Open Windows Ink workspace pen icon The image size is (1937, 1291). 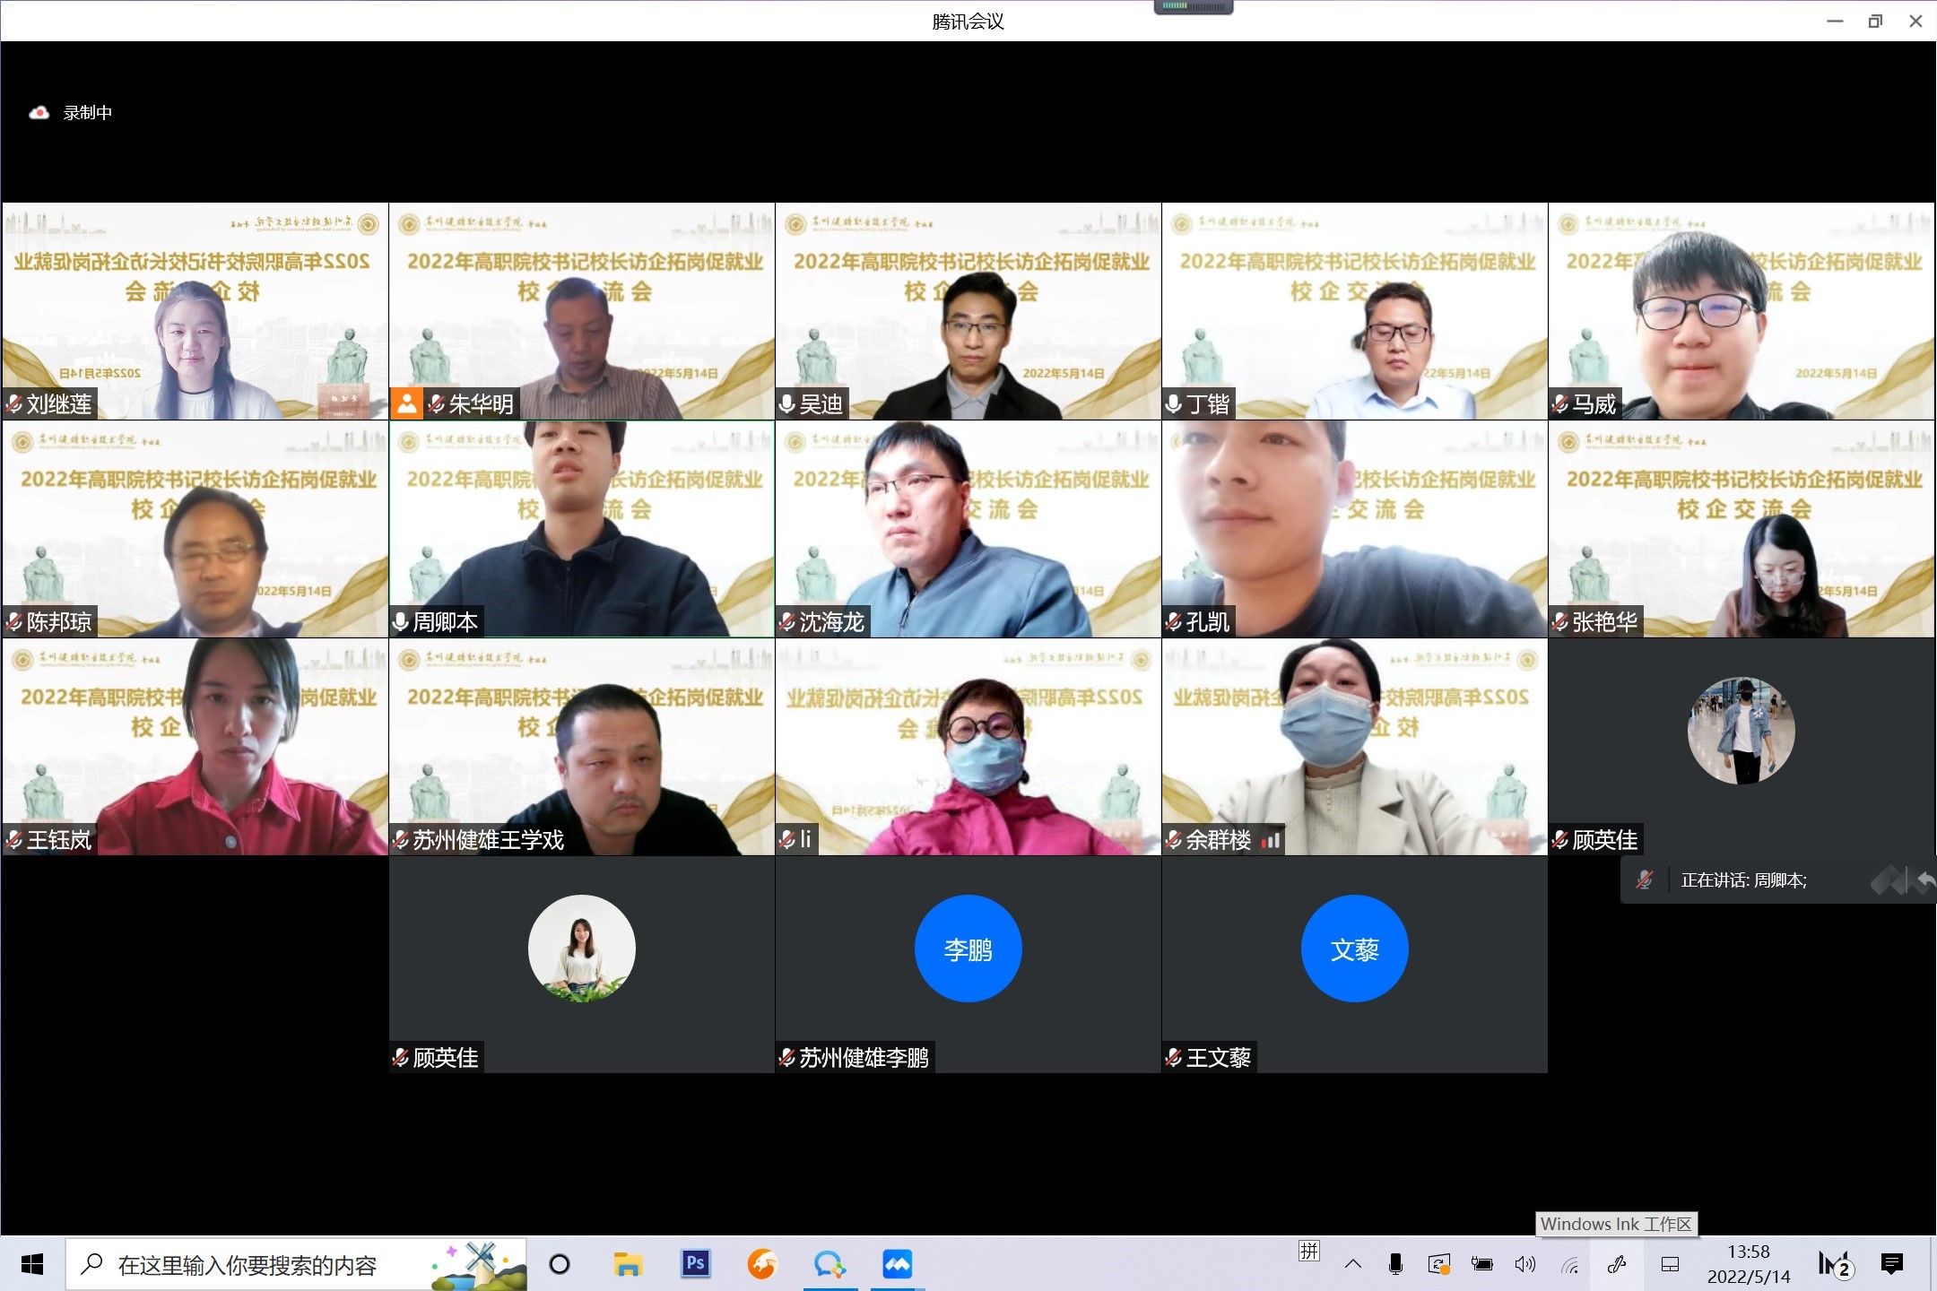tap(1617, 1264)
